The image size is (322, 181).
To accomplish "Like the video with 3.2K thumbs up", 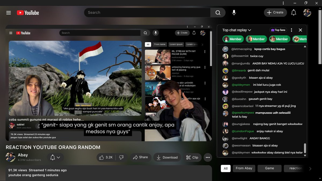I will (x=106, y=157).
